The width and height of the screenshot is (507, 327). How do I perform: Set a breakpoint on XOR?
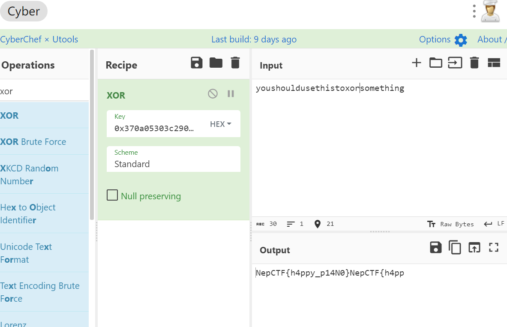(231, 94)
